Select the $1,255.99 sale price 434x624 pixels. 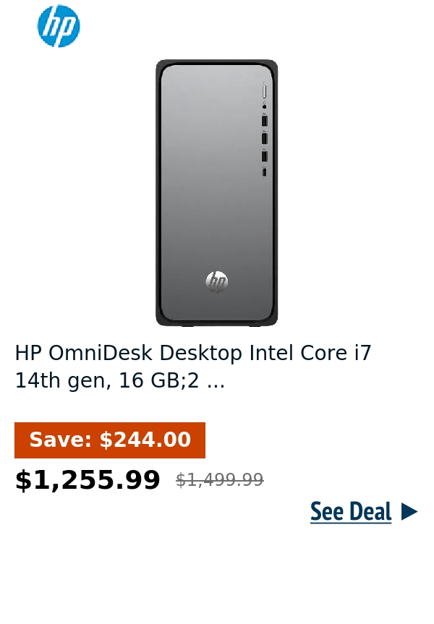(x=87, y=479)
